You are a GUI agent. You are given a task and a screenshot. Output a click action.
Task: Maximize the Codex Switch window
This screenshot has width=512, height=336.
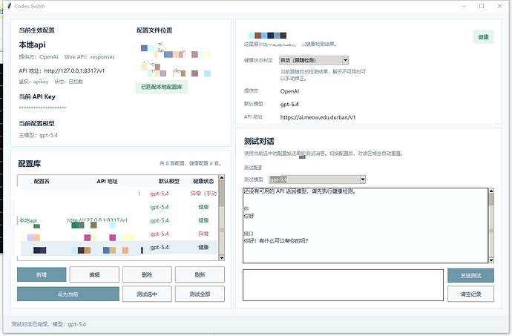click(482, 6)
